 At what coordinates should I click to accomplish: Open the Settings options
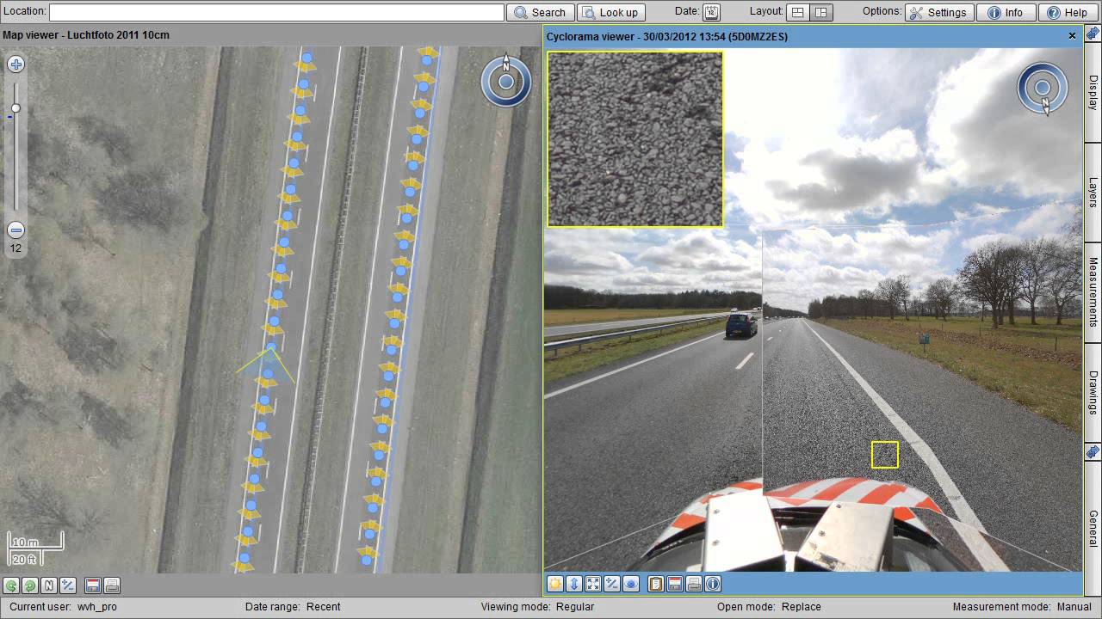click(938, 12)
